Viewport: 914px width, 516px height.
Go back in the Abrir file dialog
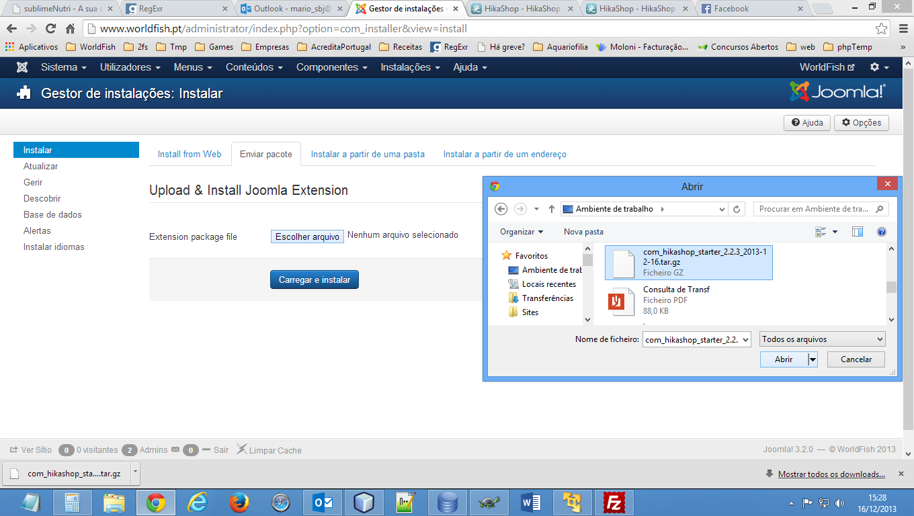coord(501,209)
